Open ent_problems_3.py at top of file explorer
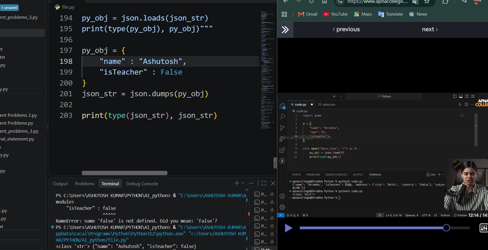Viewport: 488px width, 250px height. coord(19,17)
